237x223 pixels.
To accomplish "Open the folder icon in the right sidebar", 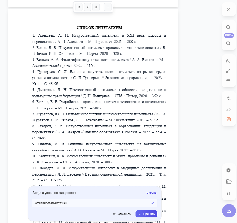I will pos(229,181).
